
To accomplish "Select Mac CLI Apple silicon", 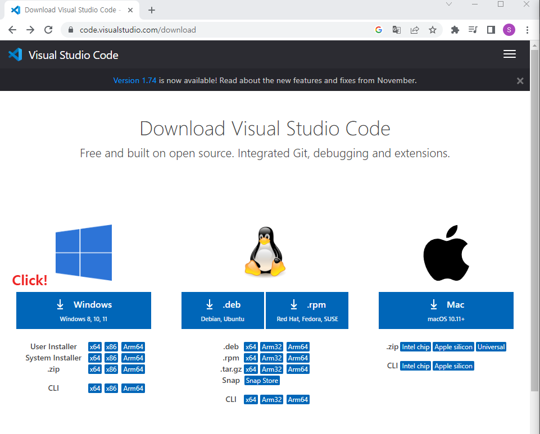I will click(453, 366).
